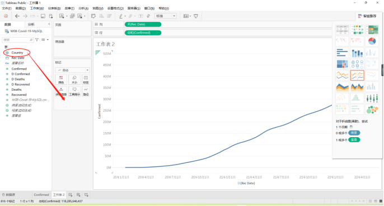384x206 pixels.
Task: Click the Detail marks button
Action: coord(61,92)
